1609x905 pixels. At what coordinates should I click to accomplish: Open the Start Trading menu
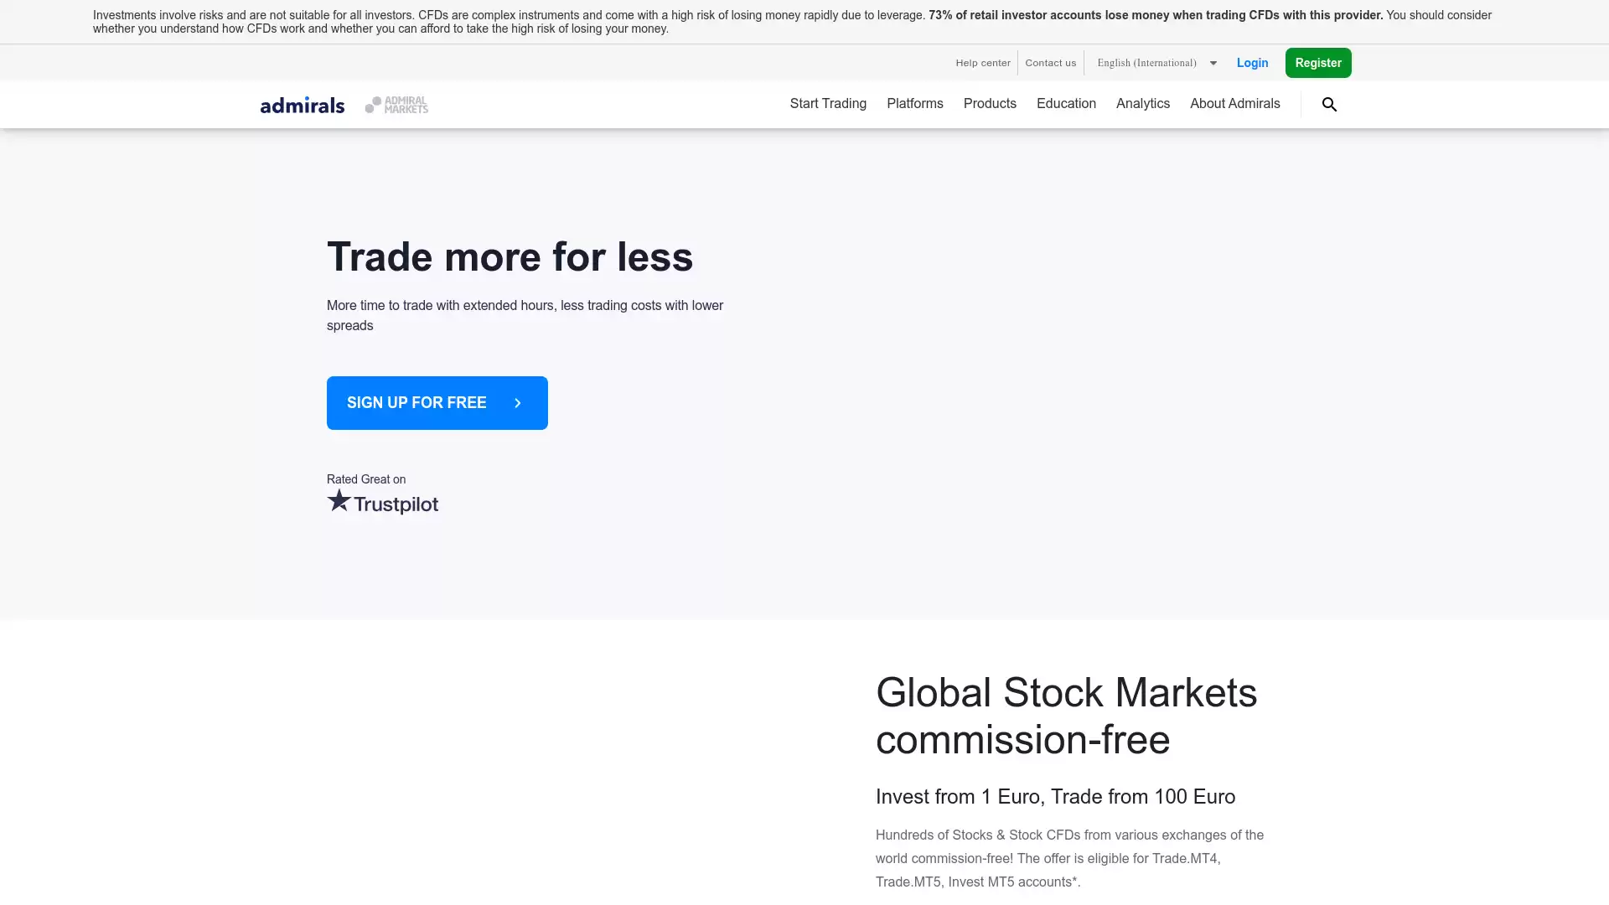tap(828, 104)
